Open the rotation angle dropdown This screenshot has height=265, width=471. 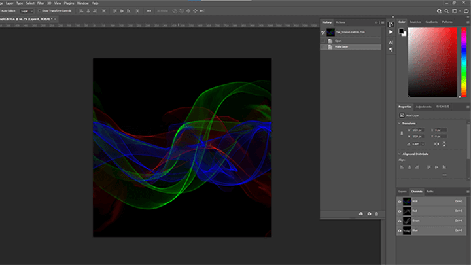point(423,144)
